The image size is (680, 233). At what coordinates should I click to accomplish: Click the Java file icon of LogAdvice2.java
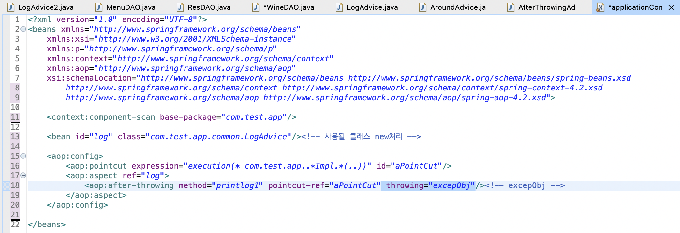(x=11, y=7)
